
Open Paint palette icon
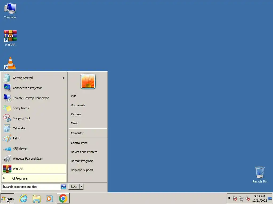[x=7, y=138]
